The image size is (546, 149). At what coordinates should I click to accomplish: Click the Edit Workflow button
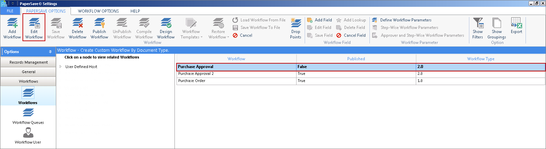click(34, 28)
